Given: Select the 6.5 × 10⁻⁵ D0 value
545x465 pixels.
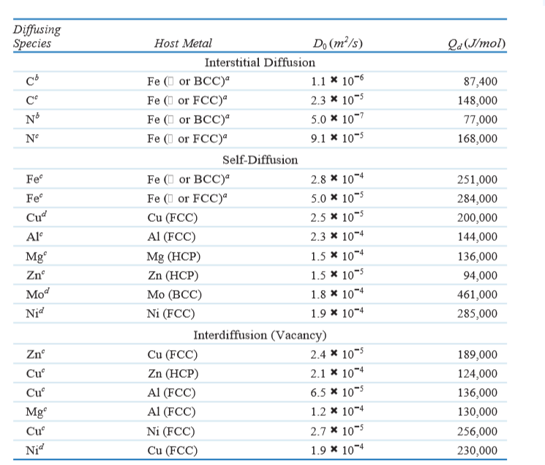Looking at the screenshot, I should pos(337,392).
